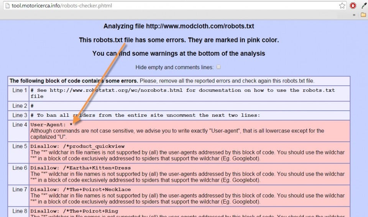Screen dimensions: 368x217
Task: Click 'Disallow: /*The+Poirot+Necklace' code line
Action: pyautogui.click(x=80, y=189)
